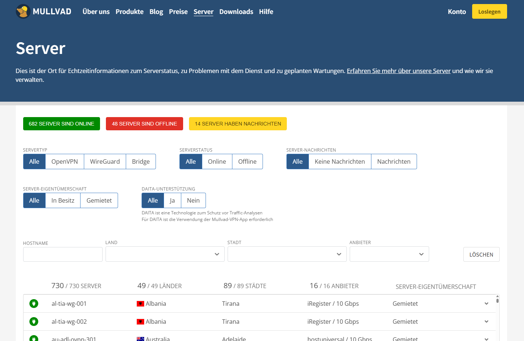This screenshot has width=524, height=341.
Task: Go to Blog page
Action: (156, 12)
